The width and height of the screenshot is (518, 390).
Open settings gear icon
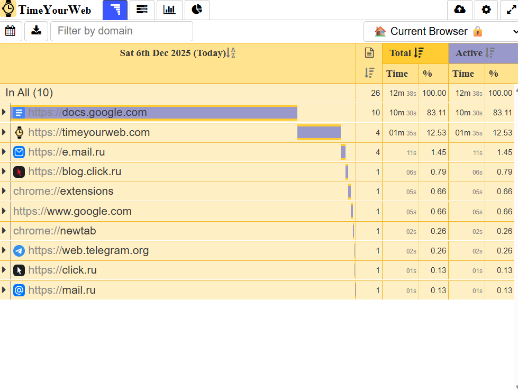486,10
